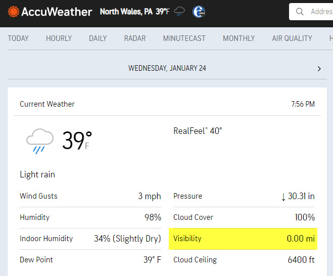
Task: Click the 3 mph wind gust value
Action: [150, 196]
